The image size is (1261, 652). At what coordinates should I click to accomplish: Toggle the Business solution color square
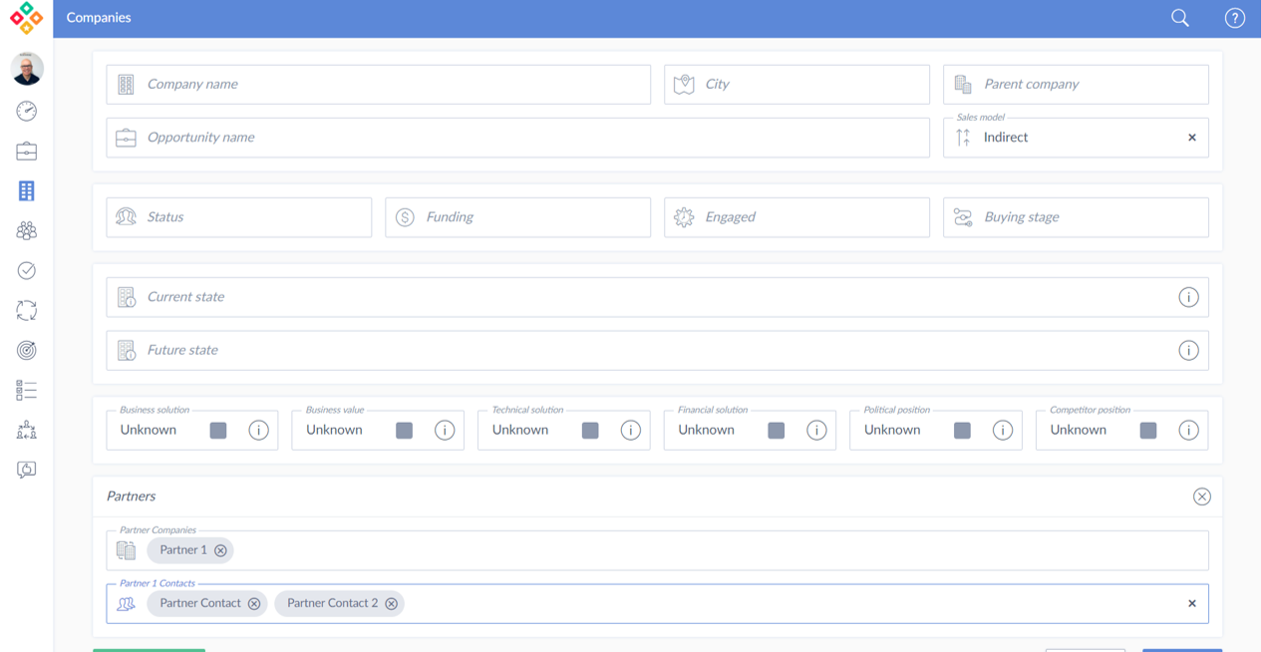[218, 431]
